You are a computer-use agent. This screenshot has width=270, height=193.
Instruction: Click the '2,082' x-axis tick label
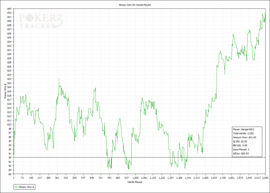(265, 178)
